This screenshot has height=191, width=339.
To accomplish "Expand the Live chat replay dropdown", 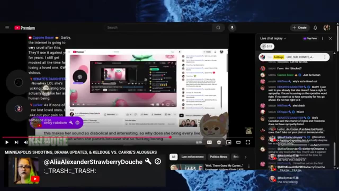I will tap(273, 38).
